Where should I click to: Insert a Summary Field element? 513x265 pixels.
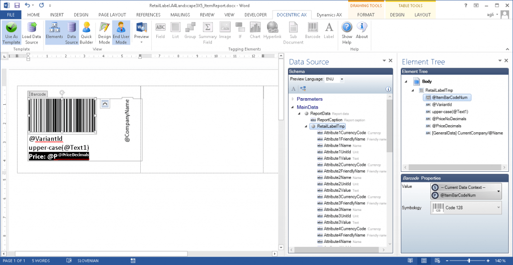[x=208, y=33]
